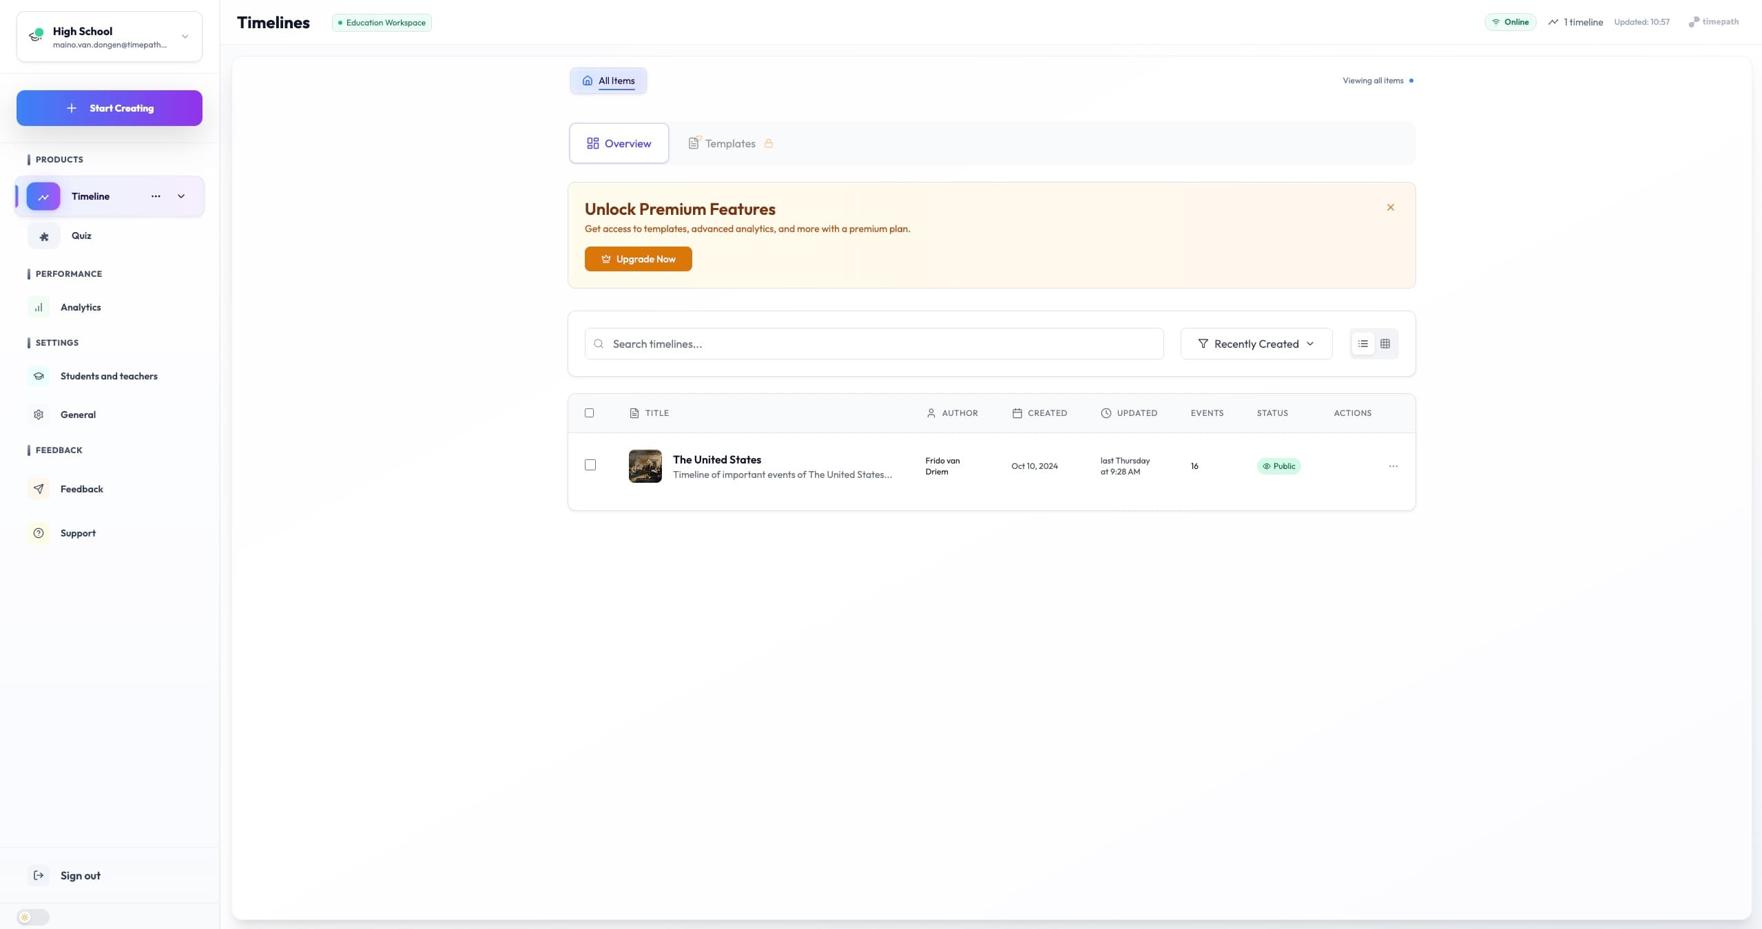
Task: Dismiss the Unlock Premium Features banner
Action: click(x=1391, y=207)
